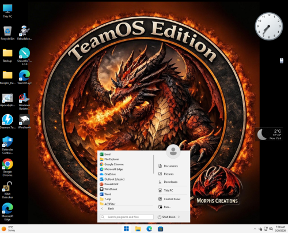Click the user account picture
The height and width of the screenshot is (233, 288).
(173, 151)
